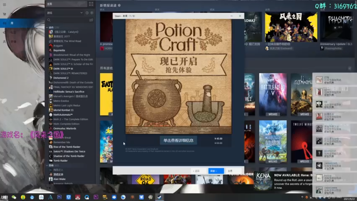Screen dimensions: 357x201
Task: Select Aragami in the library list
Action: (58, 46)
